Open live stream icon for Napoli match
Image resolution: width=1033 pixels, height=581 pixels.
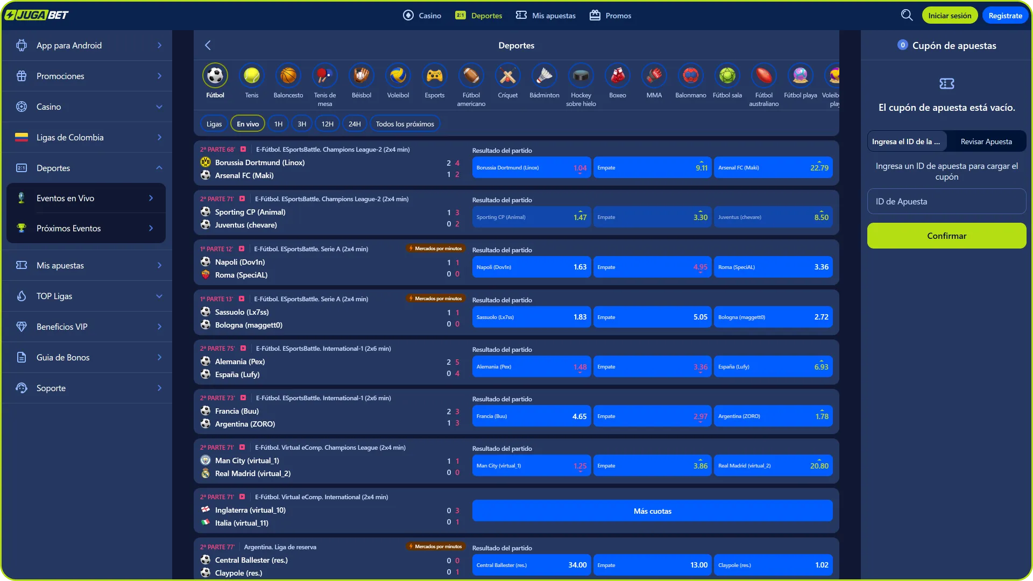click(x=242, y=249)
